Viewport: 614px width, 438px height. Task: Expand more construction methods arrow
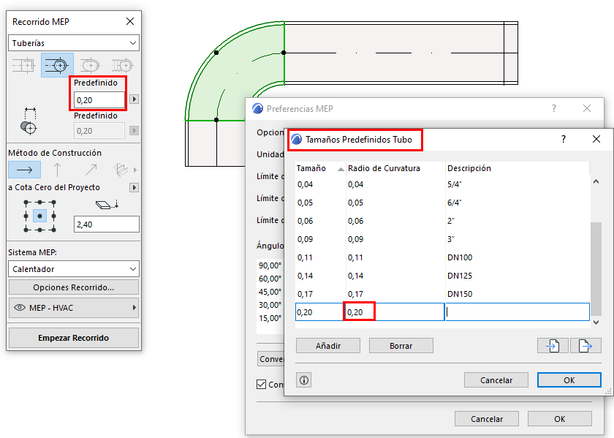point(135,170)
